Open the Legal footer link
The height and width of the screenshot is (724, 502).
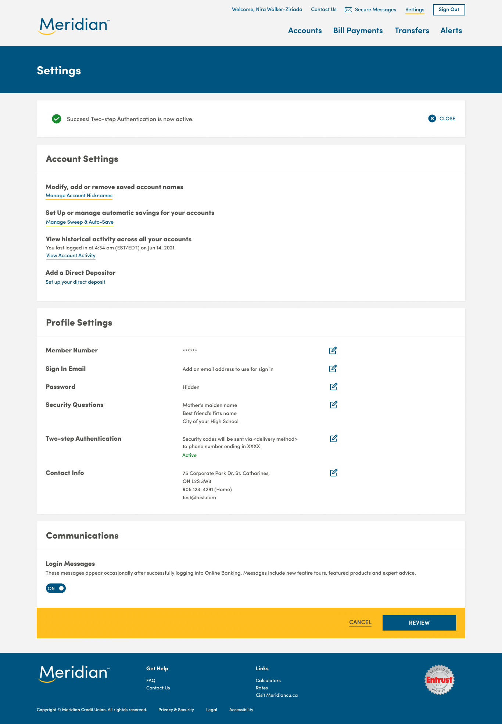(x=212, y=710)
